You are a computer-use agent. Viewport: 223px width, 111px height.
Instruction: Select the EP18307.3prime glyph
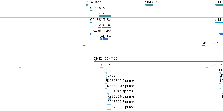108,94
